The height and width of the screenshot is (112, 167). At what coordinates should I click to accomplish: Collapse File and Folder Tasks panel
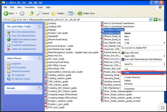pyautogui.click(x=39, y=26)
